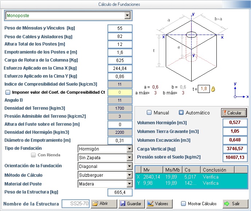Click the Calcular button
This screenshot has height=211, width=251.
234,113
